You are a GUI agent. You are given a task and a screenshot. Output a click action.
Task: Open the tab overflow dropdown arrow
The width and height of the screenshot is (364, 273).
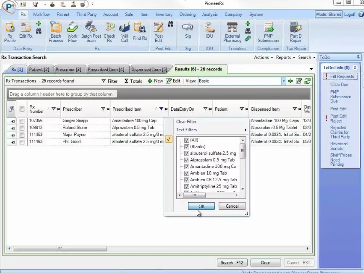coord(311,69)
